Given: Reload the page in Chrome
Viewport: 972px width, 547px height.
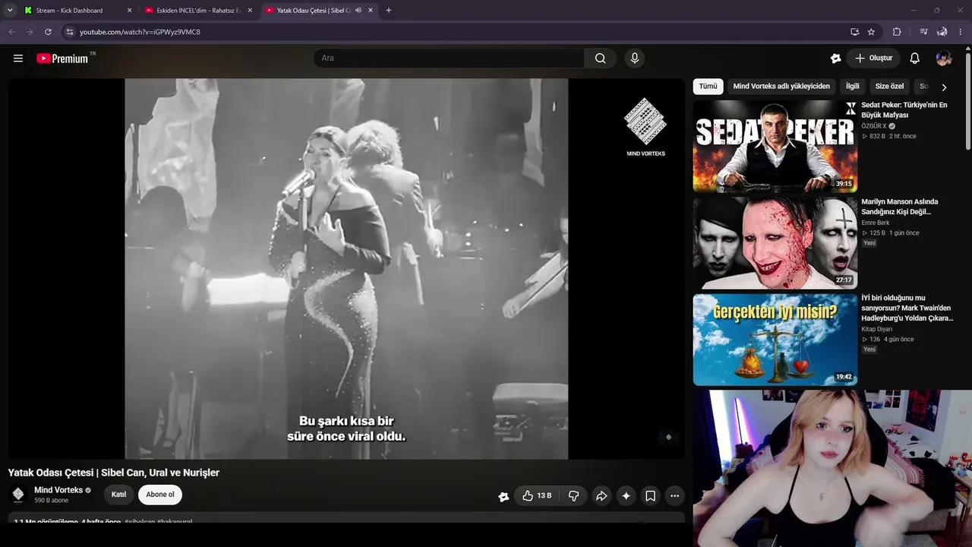Looking at the screenshot, I should point(48,32).
